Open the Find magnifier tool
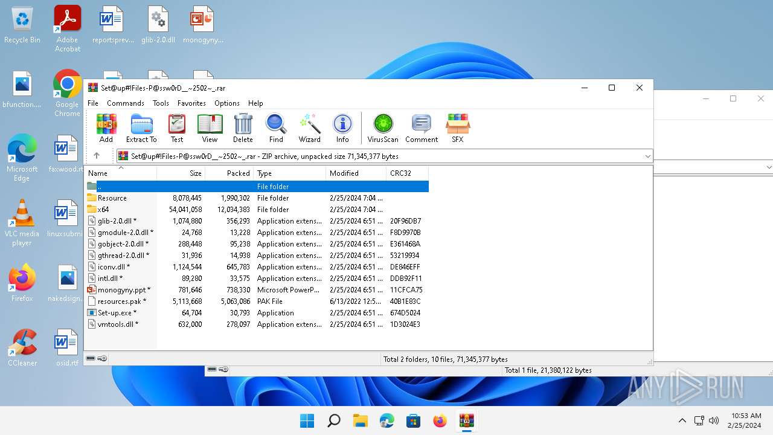Viewport: 773px width, 435px height. click(276, 128)
